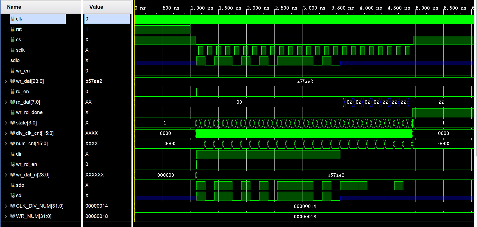477x227 pixels.
Task: Click the wr_dat[23:0] bus icon
Action: click(12, 81)
